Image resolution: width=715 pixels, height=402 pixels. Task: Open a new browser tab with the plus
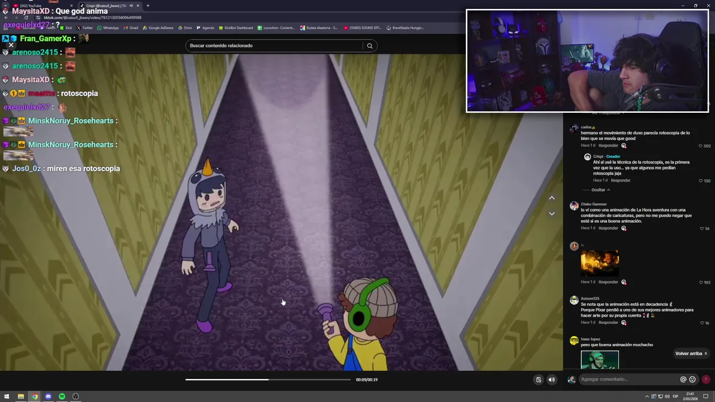(148, 6)
